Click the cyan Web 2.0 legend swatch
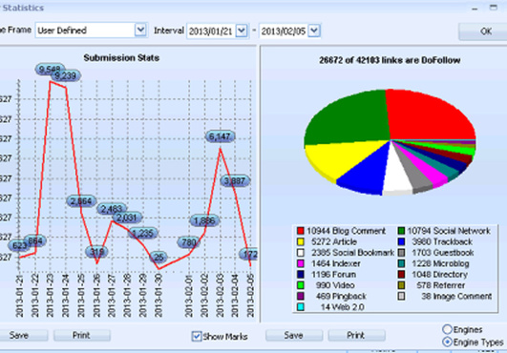Viewport: 507px width, 353px height. 301,307
